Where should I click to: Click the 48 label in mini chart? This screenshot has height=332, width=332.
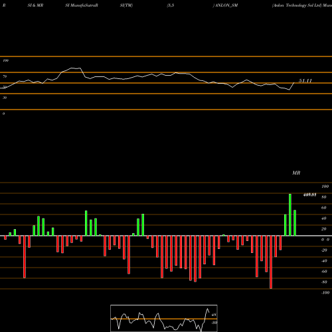pos(214,315)
